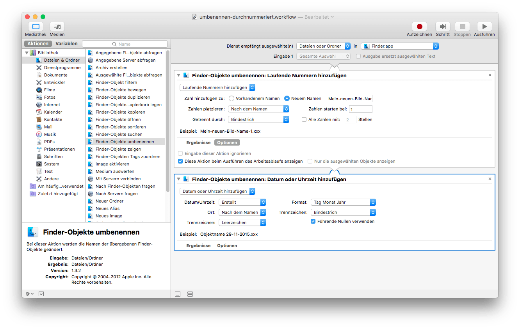Show the workflow variables list view

tap(190, 294)
